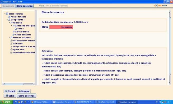Collapse the Componente 1 tree node
173x104 pixels.
(7, 20)
